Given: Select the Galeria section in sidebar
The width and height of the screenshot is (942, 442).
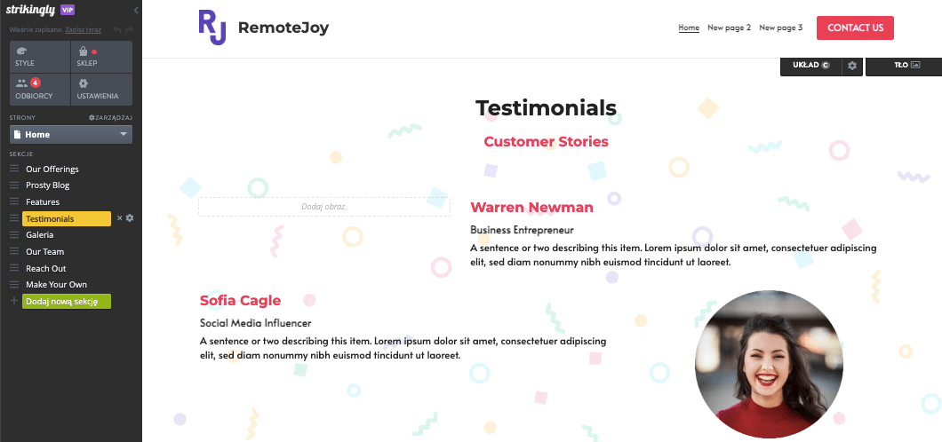Looking at the screenshot, I should click(40, 235).
